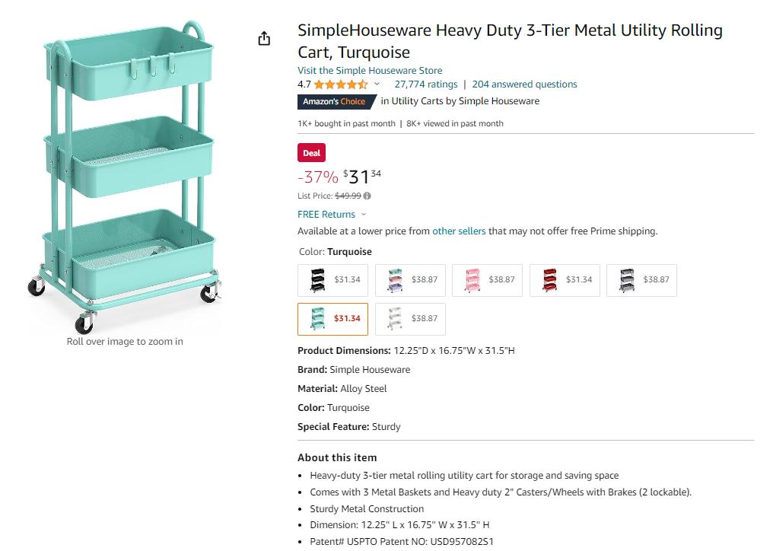Click the other sellers link

tap(459, 231)
